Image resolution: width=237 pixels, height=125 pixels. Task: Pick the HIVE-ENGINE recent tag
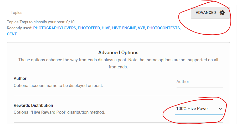tap(124, 28)
